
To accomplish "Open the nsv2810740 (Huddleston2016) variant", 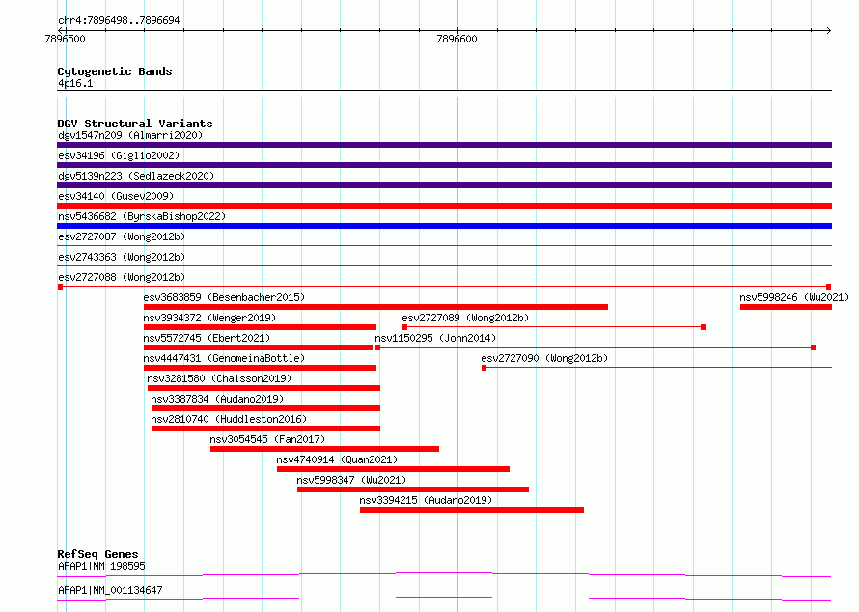I will tap(229, 419).
